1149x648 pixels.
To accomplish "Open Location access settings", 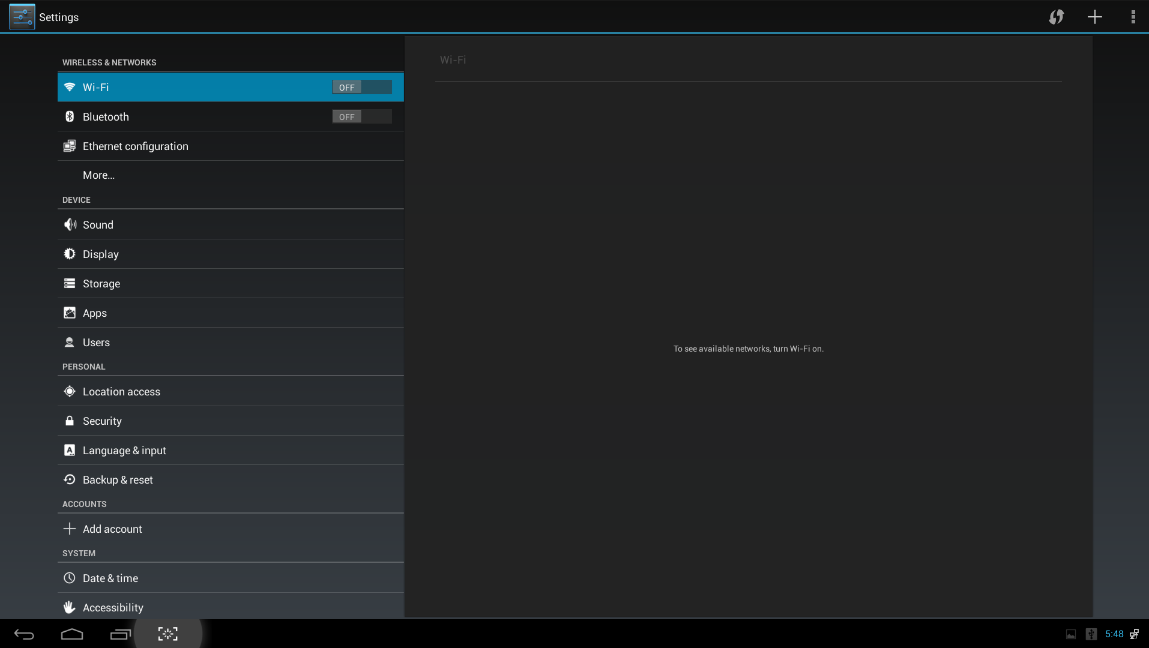I will point(231,391).
